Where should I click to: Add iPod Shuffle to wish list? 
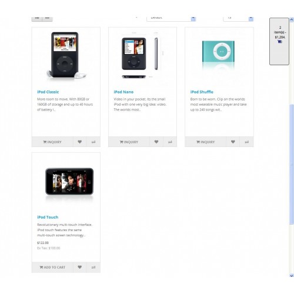[x=233, y=142]
